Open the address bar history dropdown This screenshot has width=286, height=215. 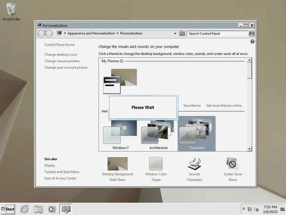(175, 34)
